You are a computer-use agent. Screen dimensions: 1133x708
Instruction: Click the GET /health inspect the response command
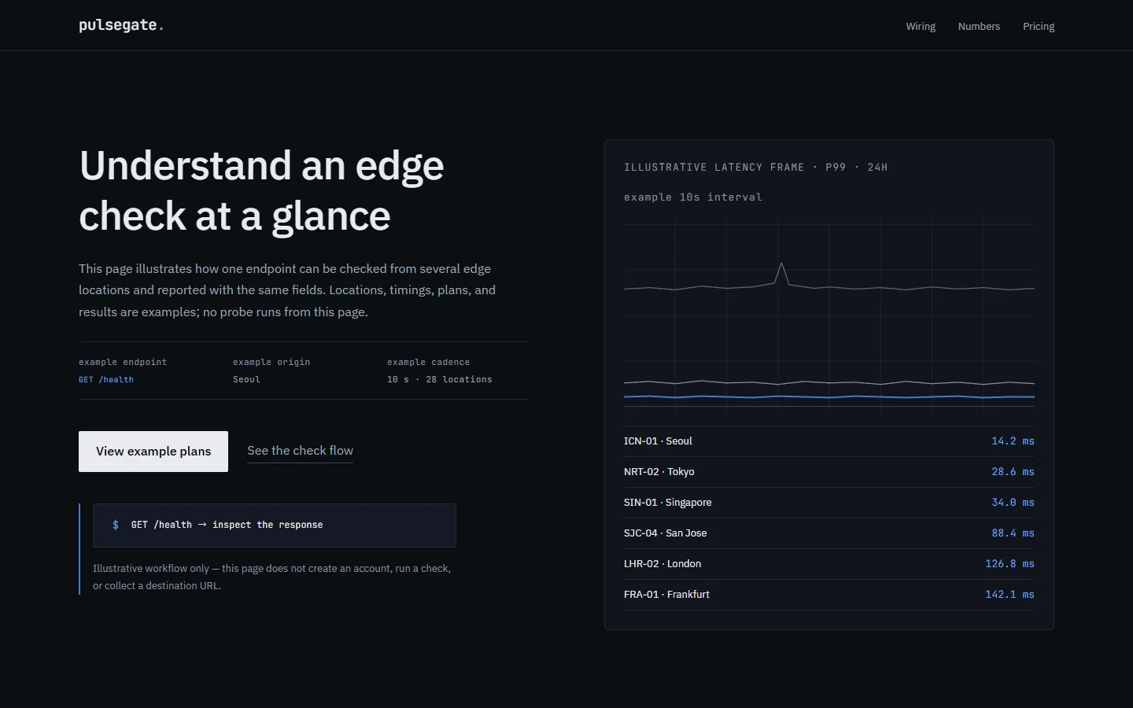pyautogui.click(x=227, y=525)
